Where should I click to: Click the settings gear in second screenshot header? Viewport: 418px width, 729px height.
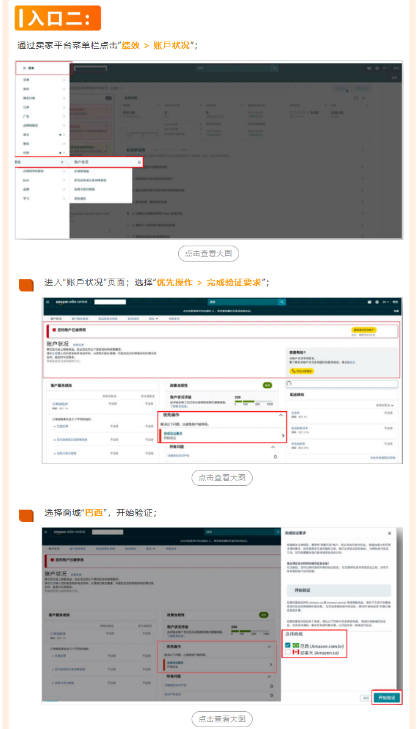point(377,302)
